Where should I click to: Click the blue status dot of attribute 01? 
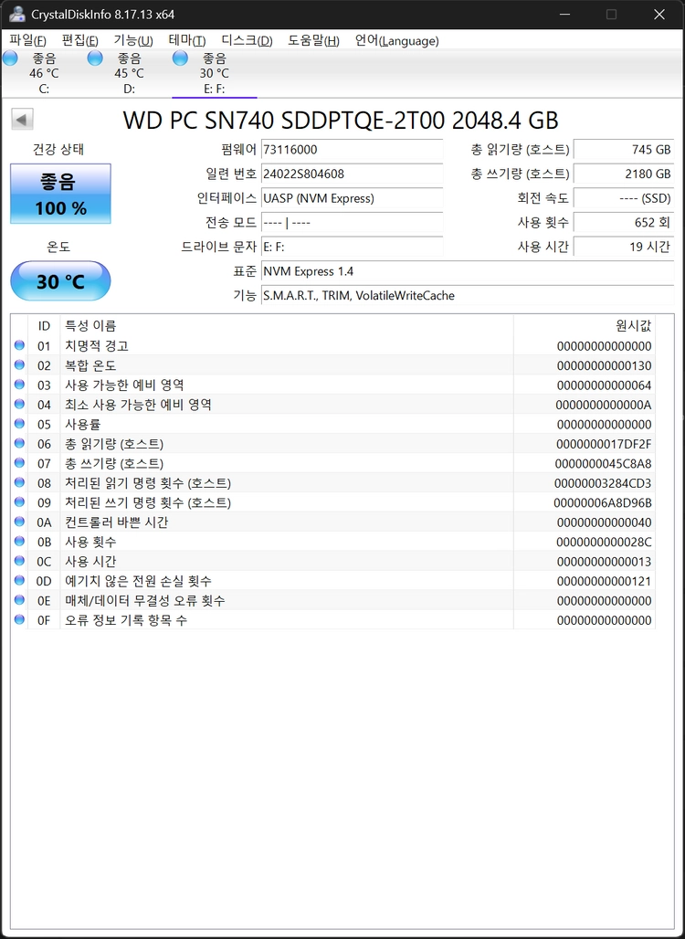[20, 345]
